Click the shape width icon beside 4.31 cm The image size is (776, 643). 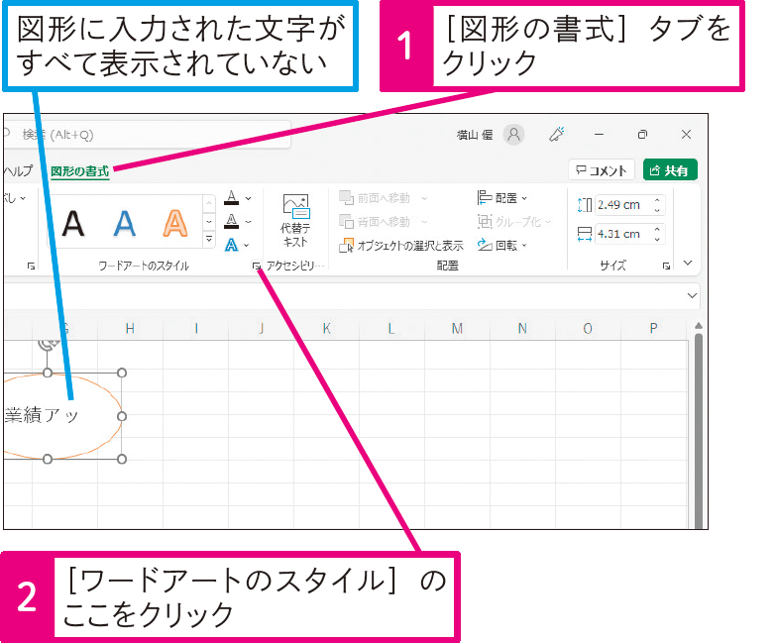585,234
